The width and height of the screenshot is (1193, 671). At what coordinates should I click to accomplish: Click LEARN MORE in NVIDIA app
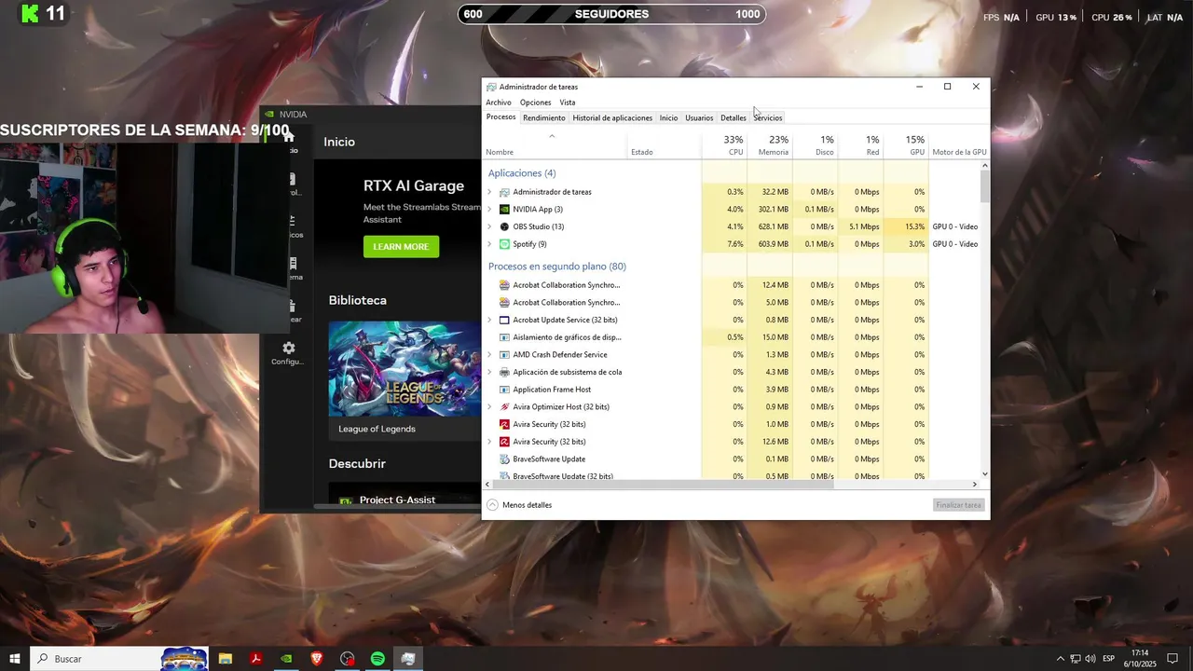point(401,247)
